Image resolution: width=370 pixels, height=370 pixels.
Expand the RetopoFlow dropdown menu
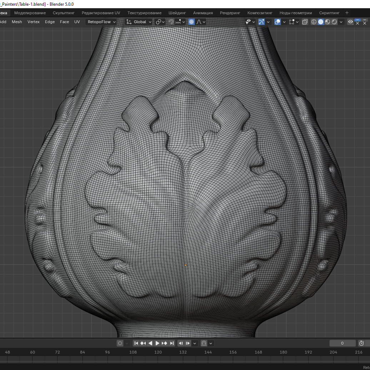point(101,22)
